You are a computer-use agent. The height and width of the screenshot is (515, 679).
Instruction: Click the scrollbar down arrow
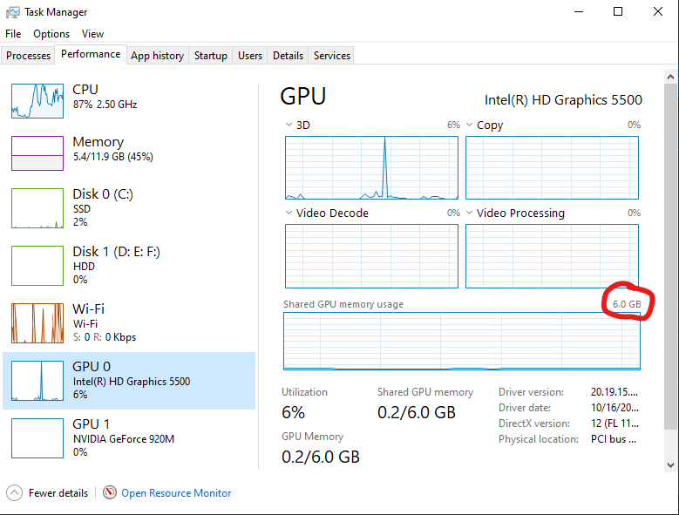[x=671, y=465]
